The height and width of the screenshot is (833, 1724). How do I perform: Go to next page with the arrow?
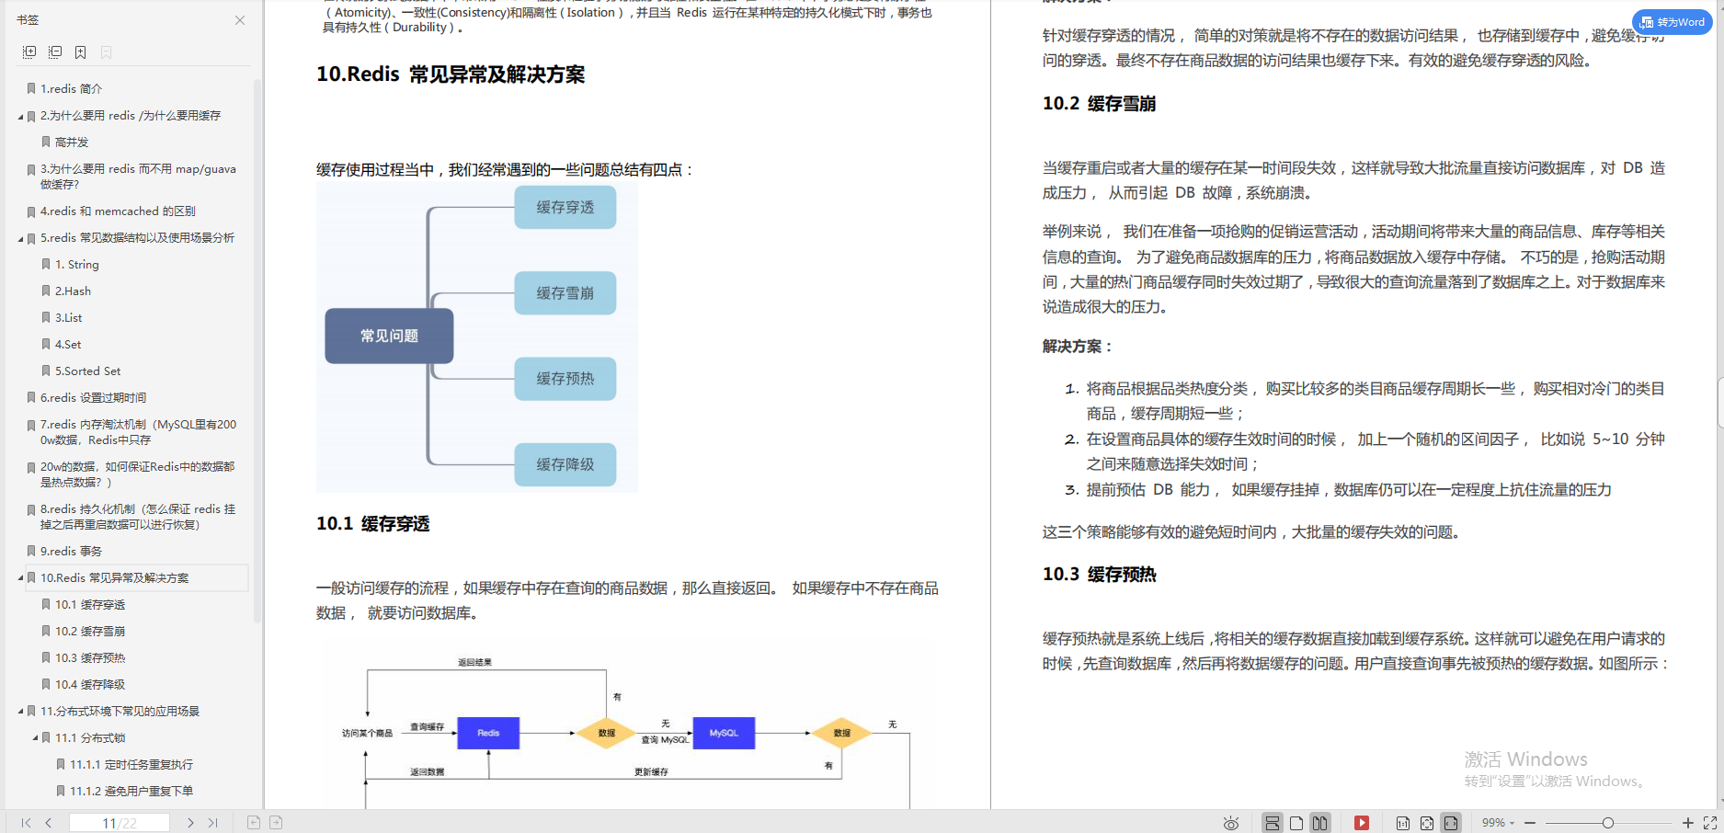point(190,823)
